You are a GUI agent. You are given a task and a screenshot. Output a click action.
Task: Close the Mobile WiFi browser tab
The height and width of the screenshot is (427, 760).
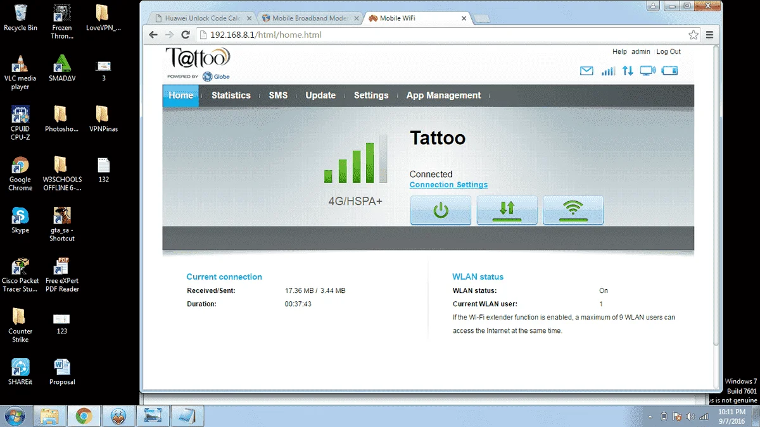(464, 18)
